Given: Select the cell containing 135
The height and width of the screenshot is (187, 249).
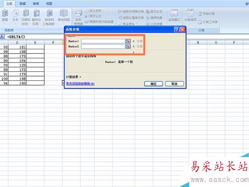Looking at the screenshot, I should coord(17,65).
